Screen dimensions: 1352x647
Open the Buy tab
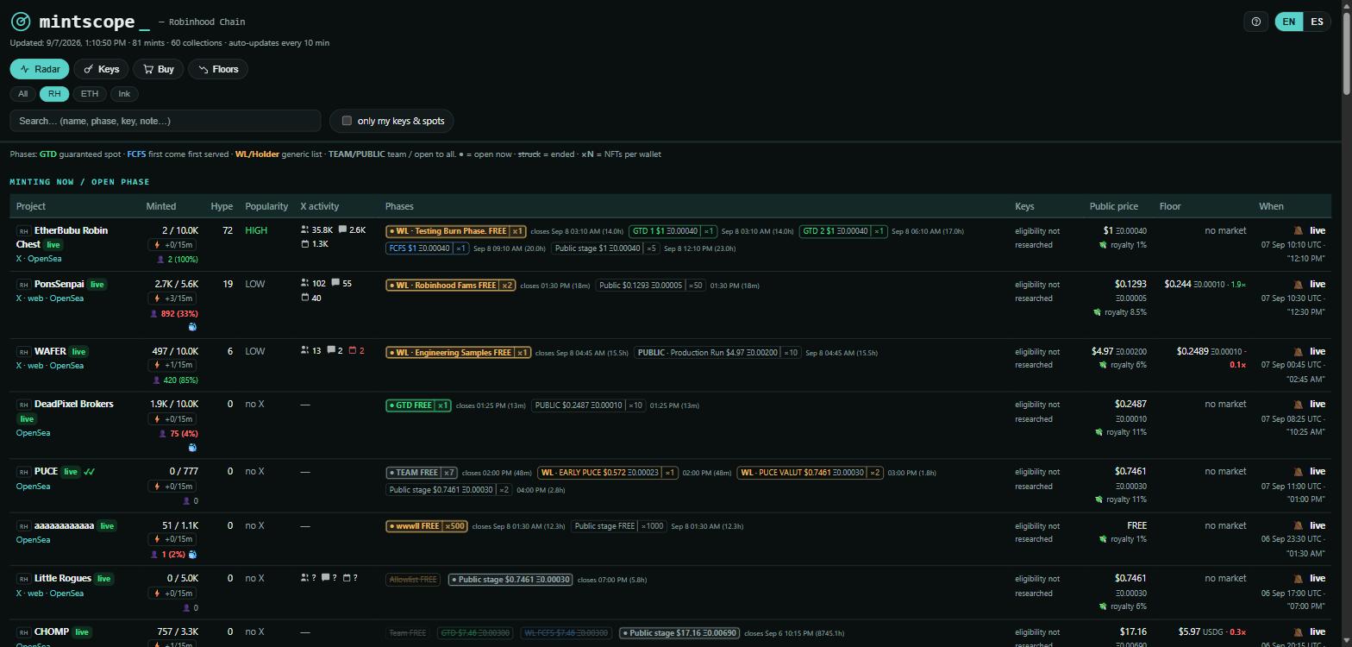(x=158, y=69)
